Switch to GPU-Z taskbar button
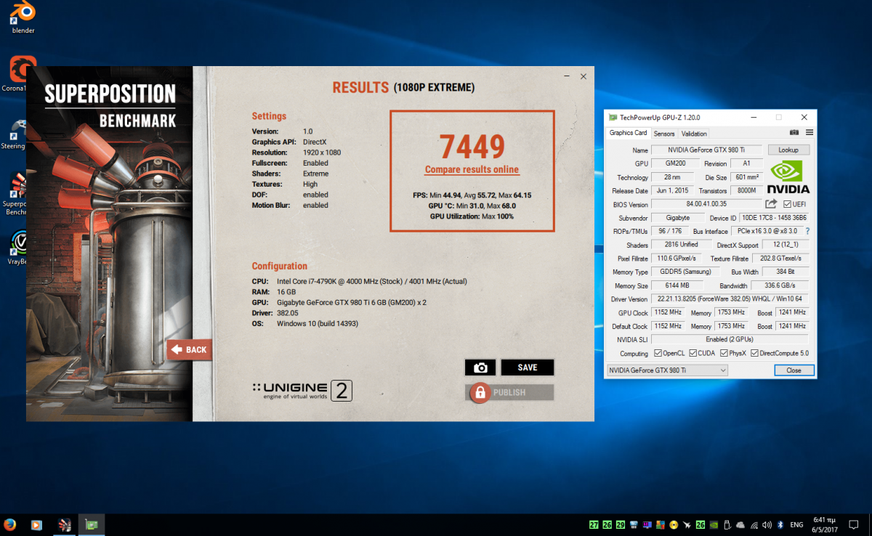Image resolution: width=872 pixels, height=536 pixels. [92, 524]
